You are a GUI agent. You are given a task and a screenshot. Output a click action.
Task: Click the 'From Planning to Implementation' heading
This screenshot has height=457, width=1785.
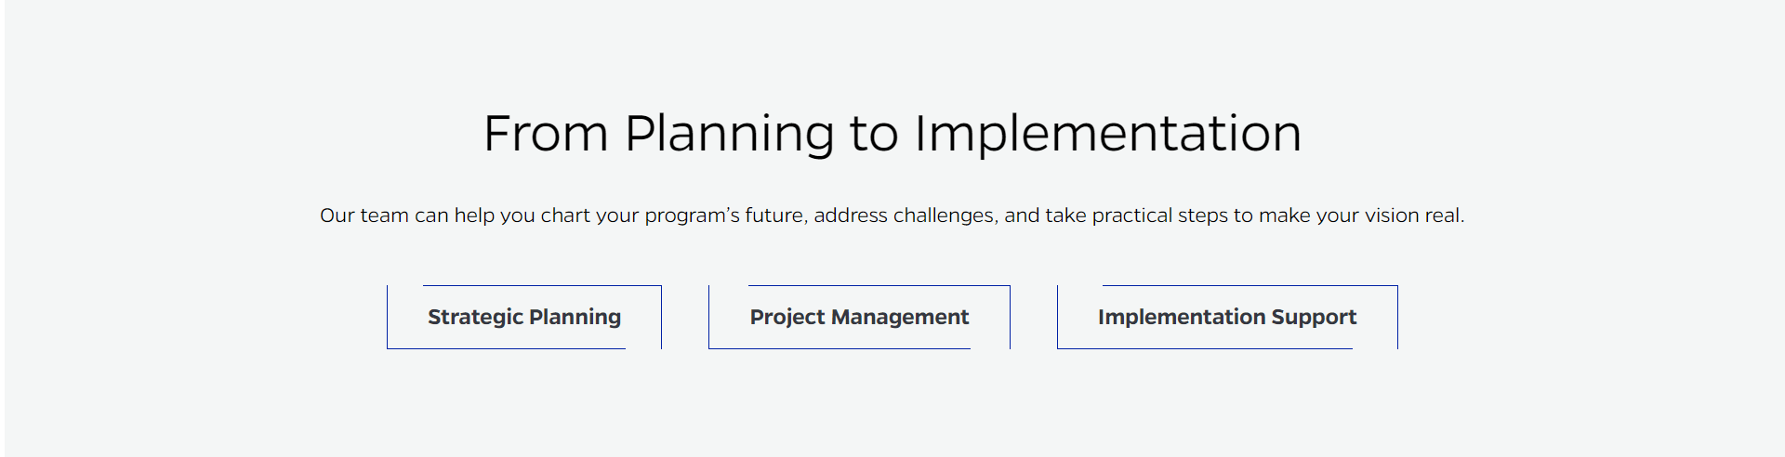coord(892,133)
